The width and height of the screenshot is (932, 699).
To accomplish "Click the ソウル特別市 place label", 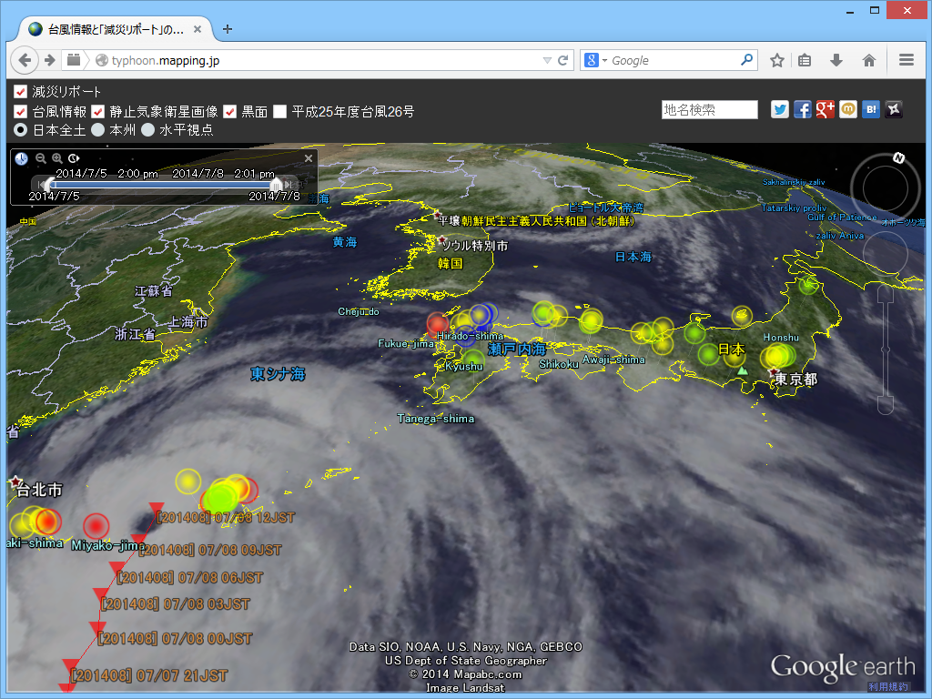I will pos(475,246).
